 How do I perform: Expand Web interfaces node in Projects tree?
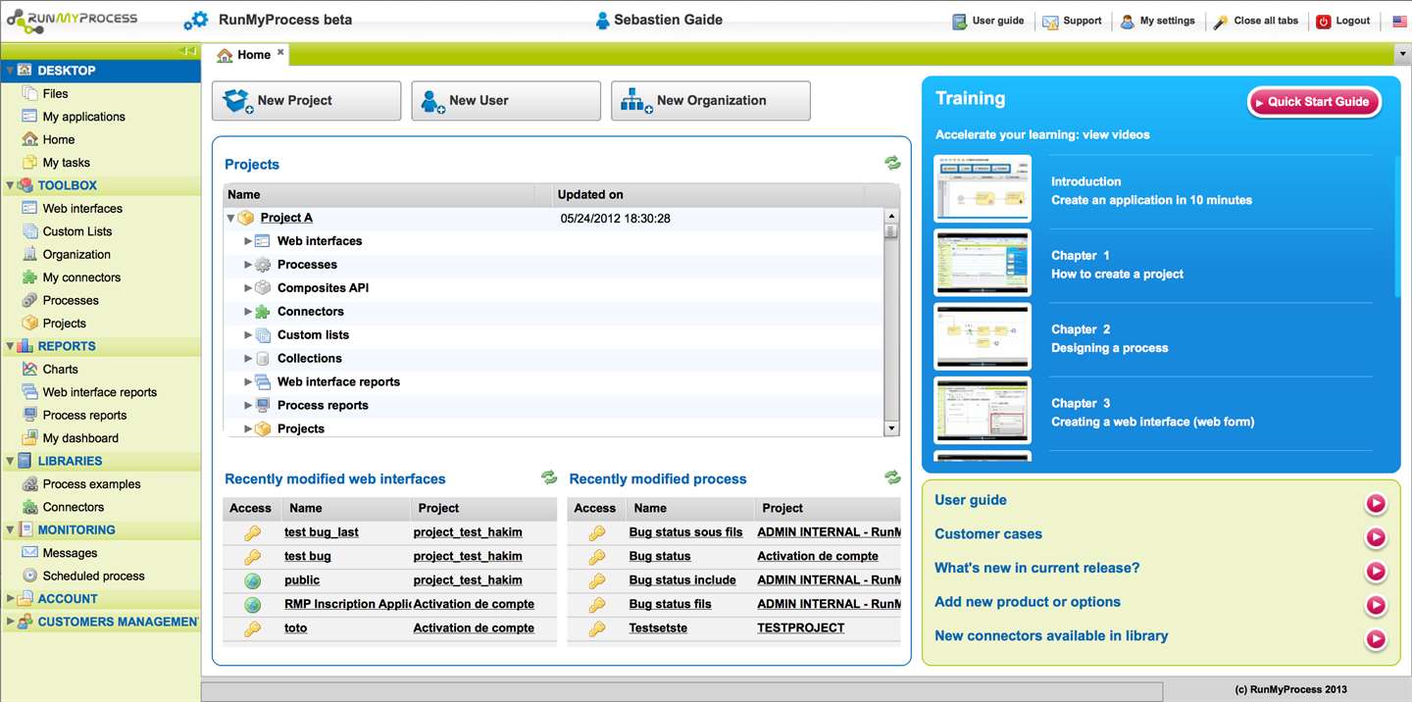tap(248, 240)
